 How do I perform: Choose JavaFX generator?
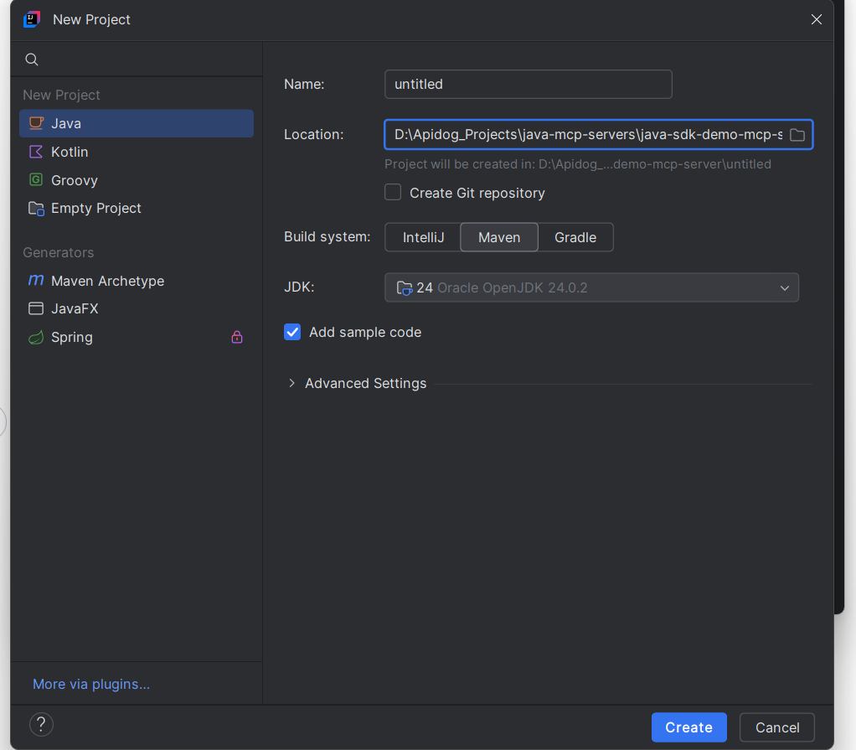[x=137, y=308]
